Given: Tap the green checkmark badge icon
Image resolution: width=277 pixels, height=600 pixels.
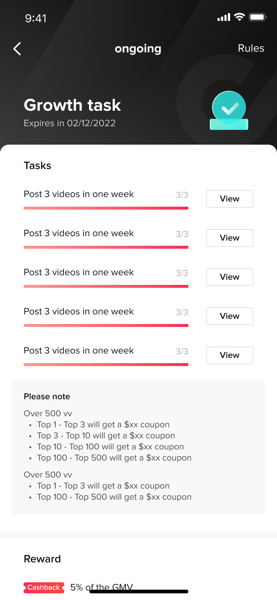Looking at the screenshot, I should tap(229, 110).
